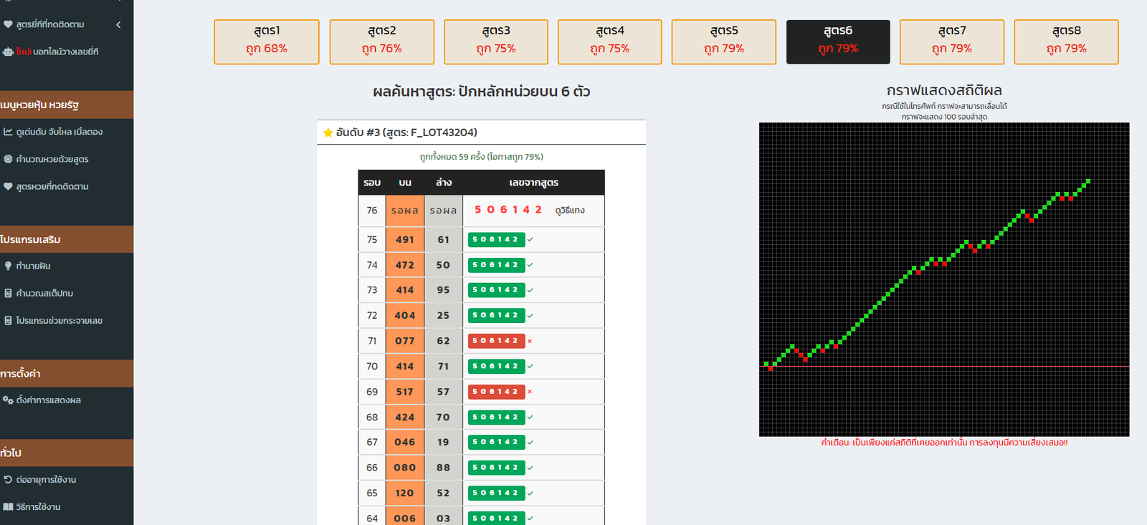Click the lower result 25 in row 72

point(444,316)
